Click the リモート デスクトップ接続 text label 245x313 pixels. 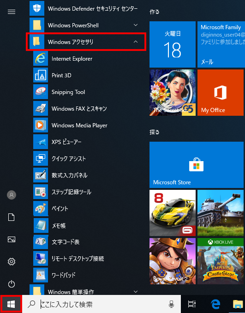[78, 259]
